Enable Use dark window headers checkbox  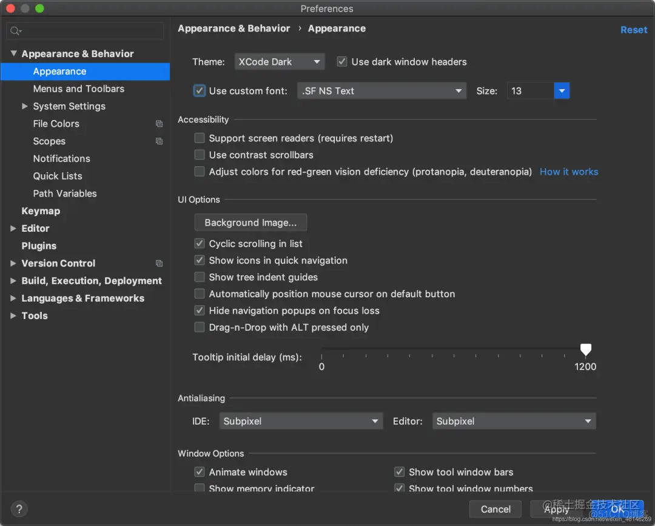coord(341,62)
